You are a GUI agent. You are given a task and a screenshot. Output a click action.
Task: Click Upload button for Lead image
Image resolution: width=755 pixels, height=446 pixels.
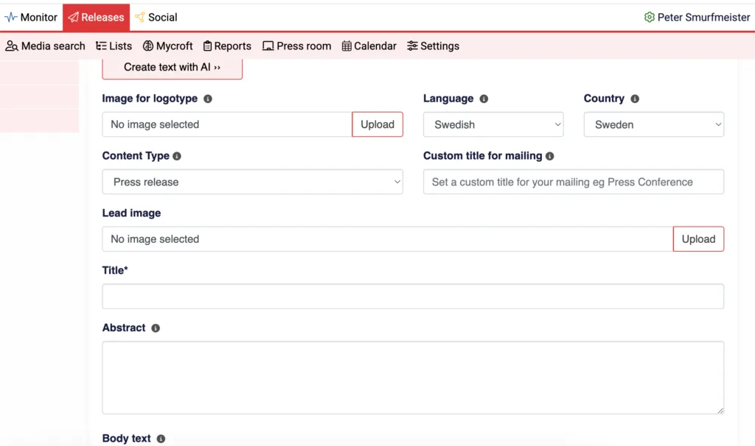click(698, 239)
